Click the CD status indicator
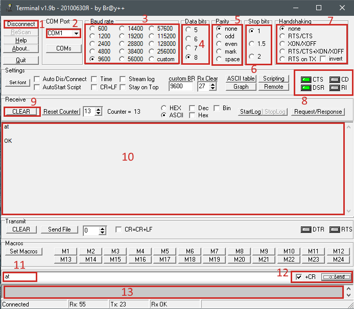 coord(335,80)
